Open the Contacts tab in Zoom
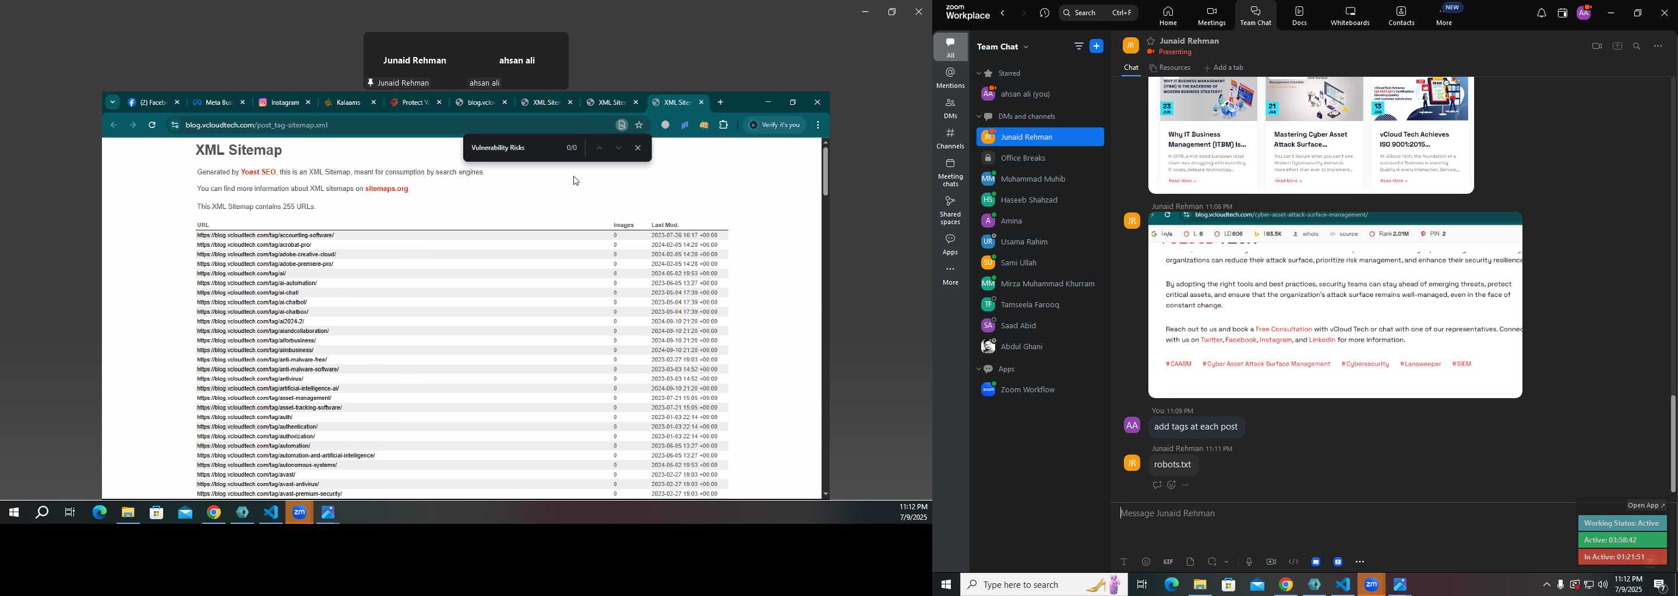The height and width of the screenshot is (596, 1678). [x=1401, y=16]
